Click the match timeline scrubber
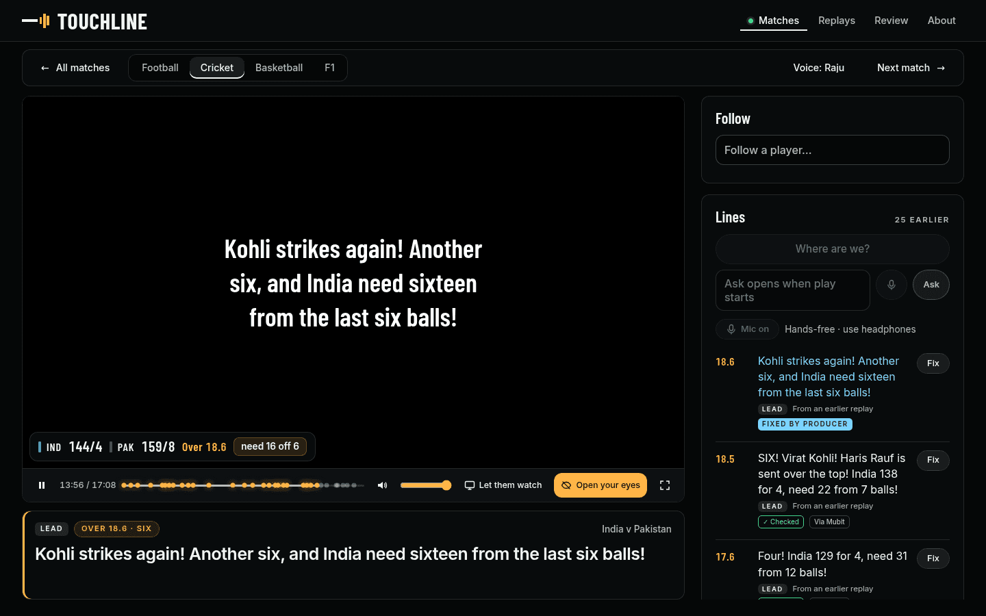 point(243,485)
